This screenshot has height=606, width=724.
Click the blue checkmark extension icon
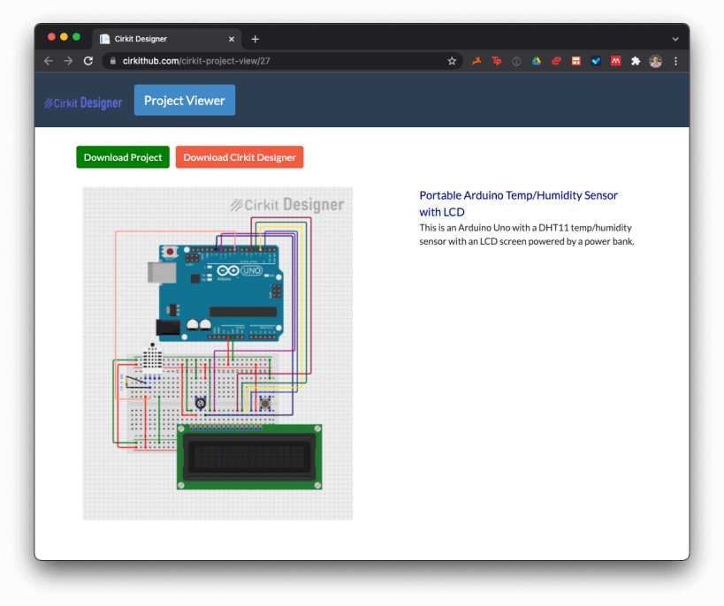coord(596,61)
